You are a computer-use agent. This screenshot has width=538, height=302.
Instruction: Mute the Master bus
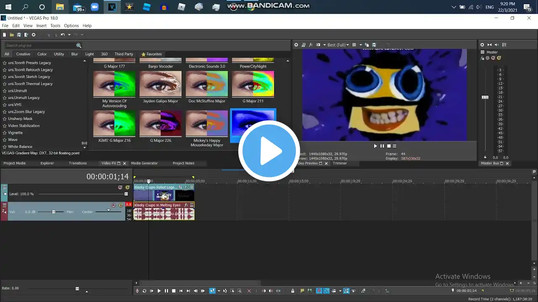coord(493,58)
